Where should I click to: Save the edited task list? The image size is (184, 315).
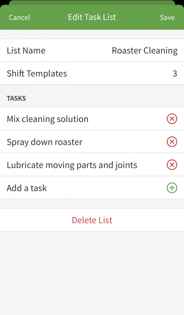167,18
